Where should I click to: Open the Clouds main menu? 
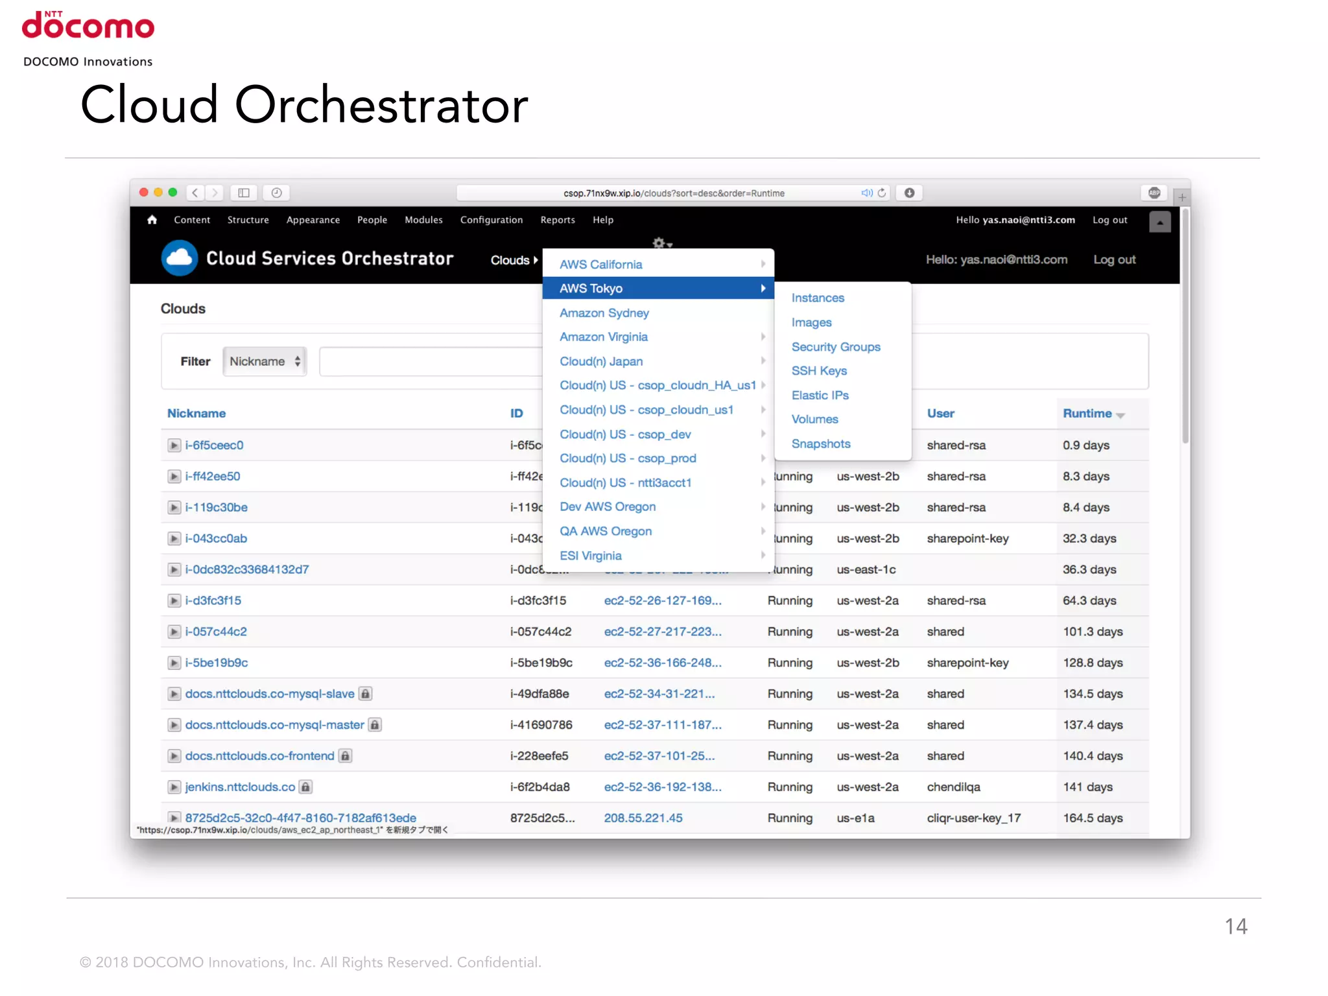pyautogui.click(x=514, y=260)
